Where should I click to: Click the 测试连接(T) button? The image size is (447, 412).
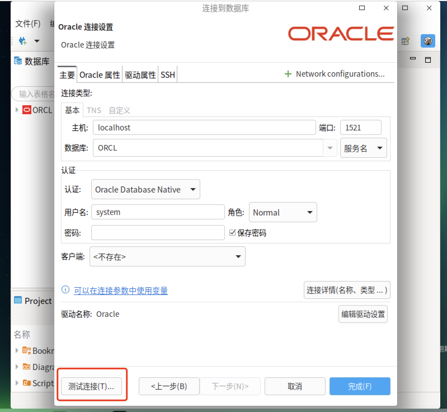[91, 386]
